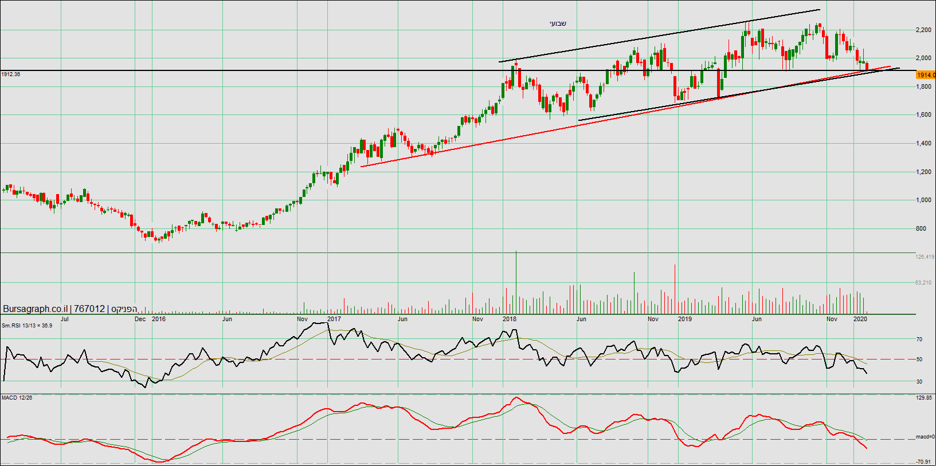Image resolution: width=936 pixels, height=466 pixels.
Task: Click the MACD 12/26 indicator label
Action: pyautogui.click(x=17, y=397)
